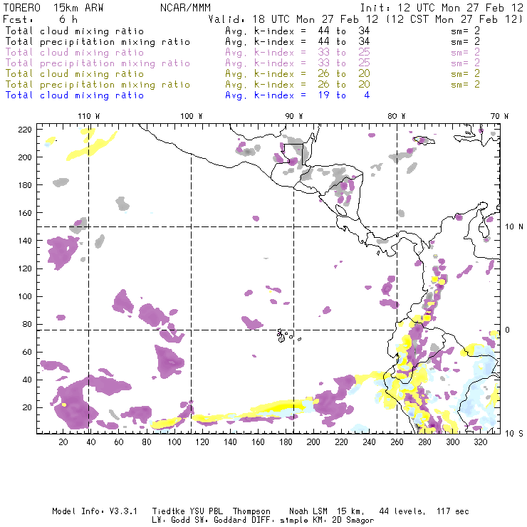Click the olive Total cloud mixing ratio legend line
The image size is (527, 527).
74,73
